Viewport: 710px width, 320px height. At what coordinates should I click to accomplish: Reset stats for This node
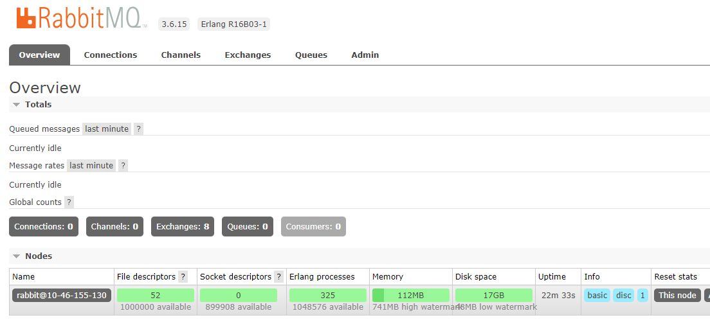(x=677, y=295)
